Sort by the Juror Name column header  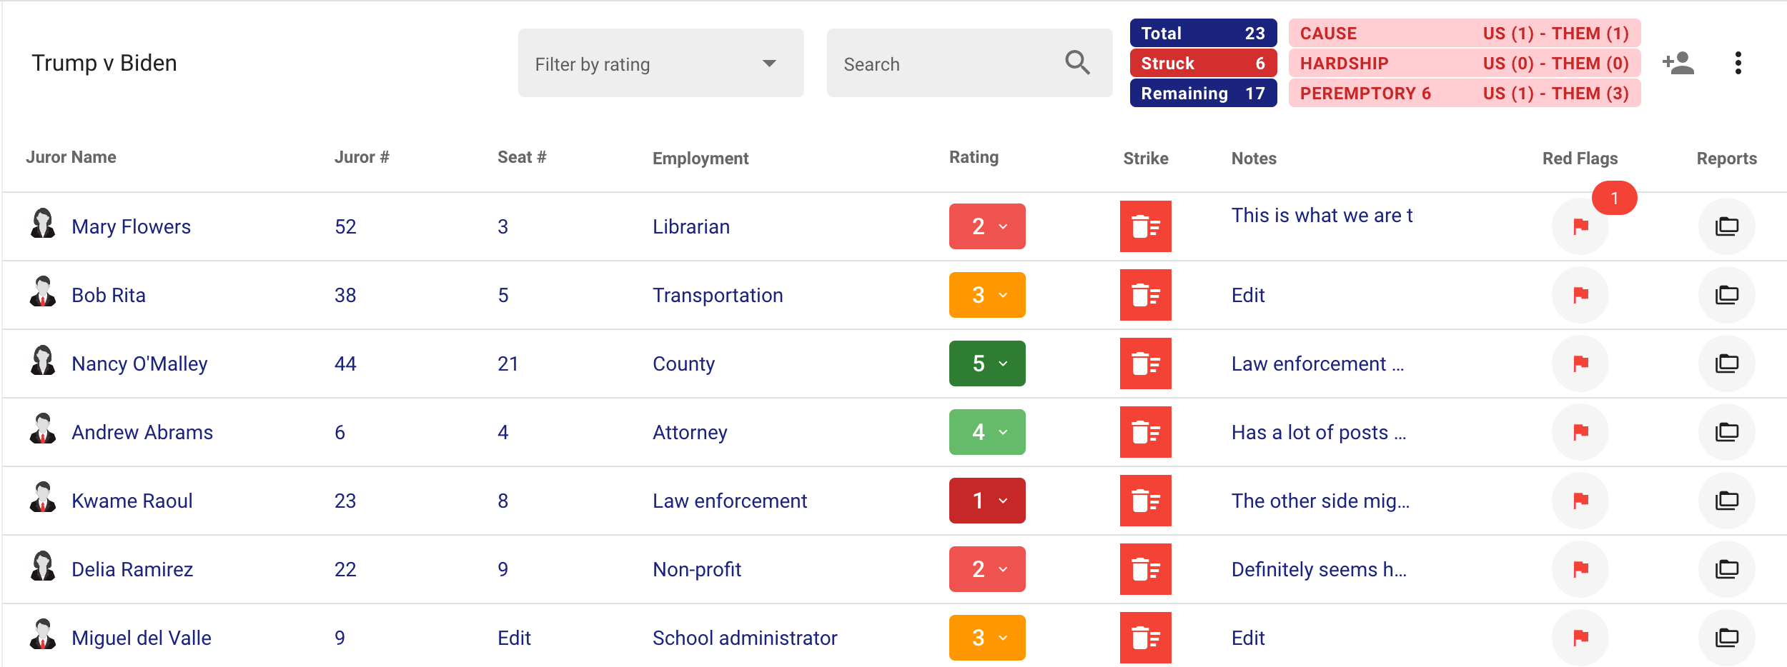[x=71, y=157]
